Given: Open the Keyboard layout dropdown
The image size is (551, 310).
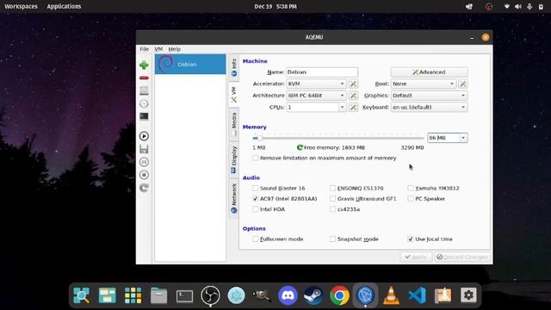Looking at the screenshot, I should [x=429, y=107].
